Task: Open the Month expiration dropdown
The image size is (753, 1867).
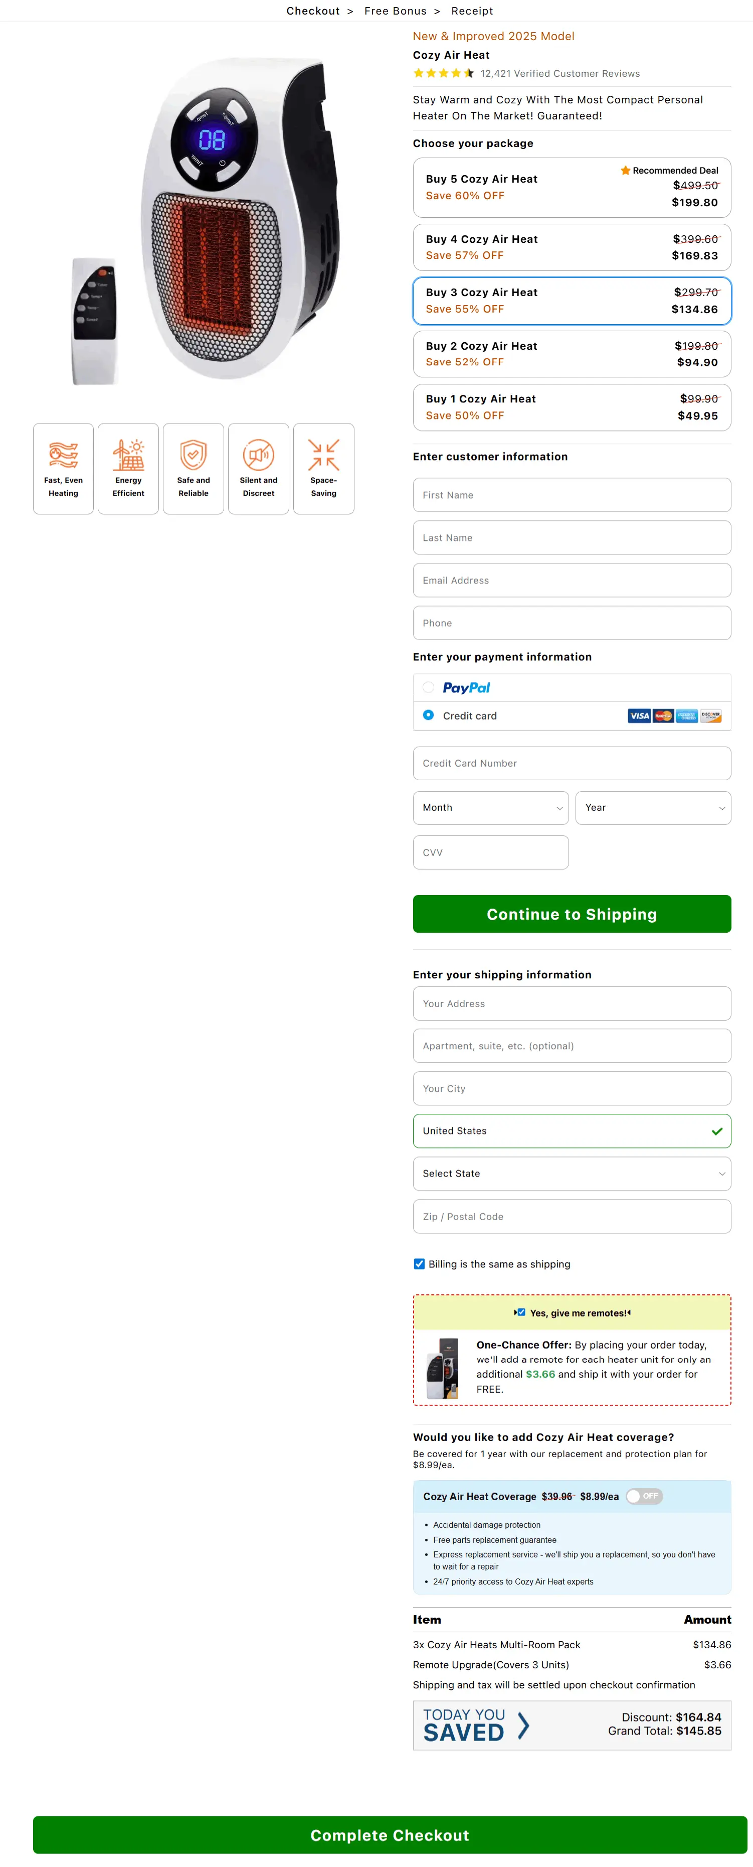Action: click(x=490, y=807)
